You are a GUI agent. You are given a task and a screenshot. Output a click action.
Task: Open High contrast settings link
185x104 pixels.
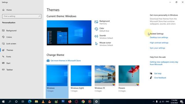click(x=159, y=43)
